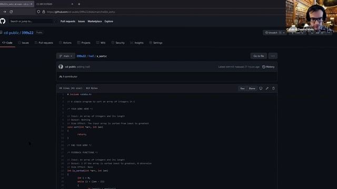The height and width of the screenshot is (189, 337).
Task: Click the hw0 breadcrumb folder link
Action: [91, 56]
